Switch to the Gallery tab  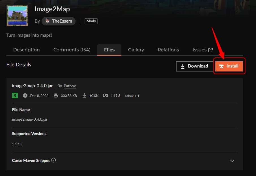click(136, 50)
